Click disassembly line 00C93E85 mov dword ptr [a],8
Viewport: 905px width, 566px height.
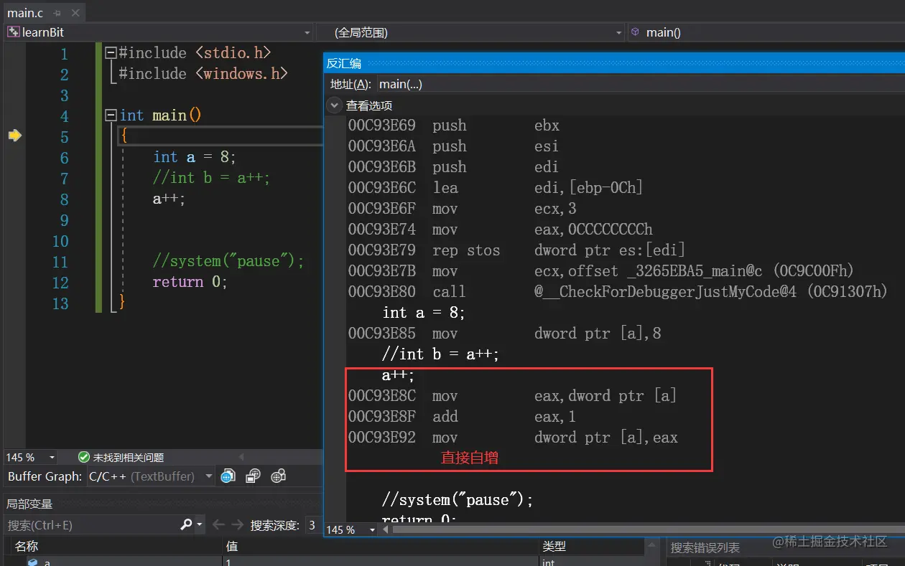pos(505,334)
